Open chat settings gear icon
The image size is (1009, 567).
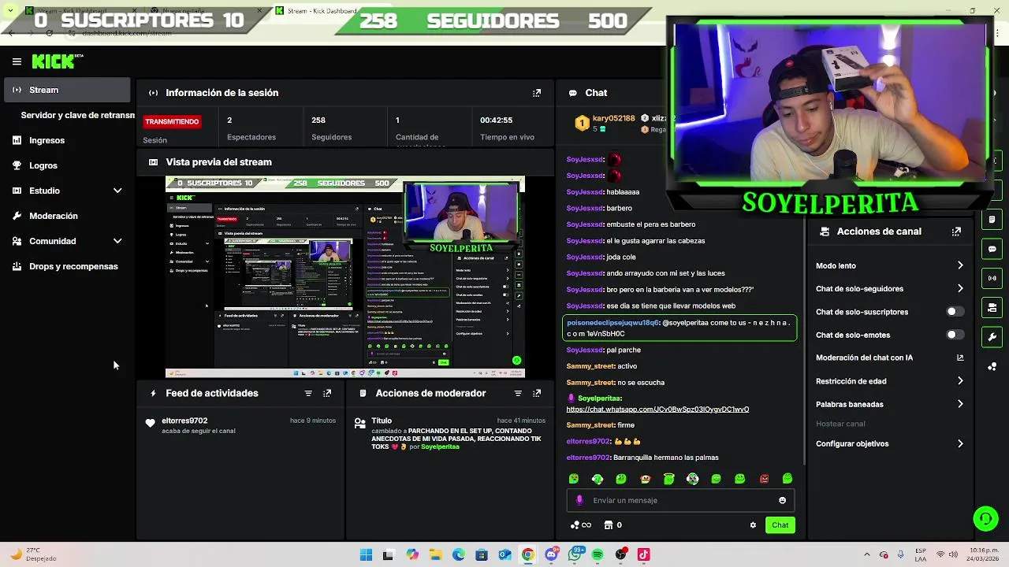tap(753, 525)
